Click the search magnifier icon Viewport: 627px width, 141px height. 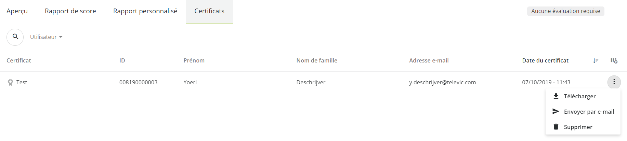tap(15, 37)
